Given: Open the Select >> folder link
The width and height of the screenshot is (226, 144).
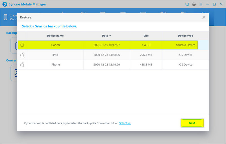Looking at the screenshot, I should pos(125,123).
